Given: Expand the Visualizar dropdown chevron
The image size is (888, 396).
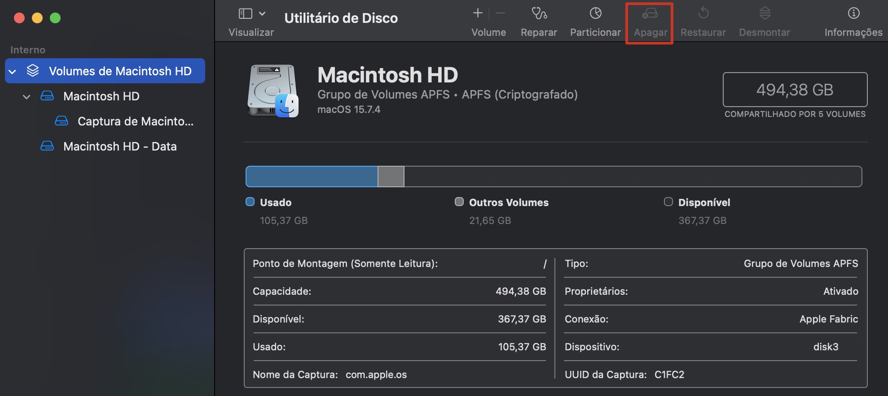Looking at the screenshot, I should click(x=262, y=13).
